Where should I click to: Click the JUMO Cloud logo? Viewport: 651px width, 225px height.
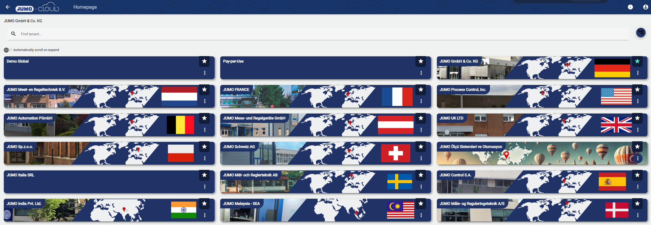tap(37, 8)
